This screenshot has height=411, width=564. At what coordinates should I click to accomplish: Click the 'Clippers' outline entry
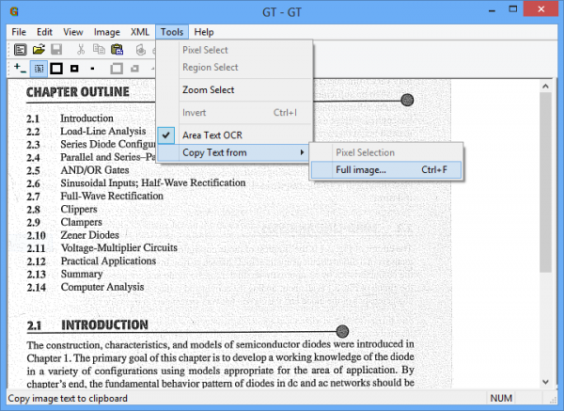click(x=79, y=209)
